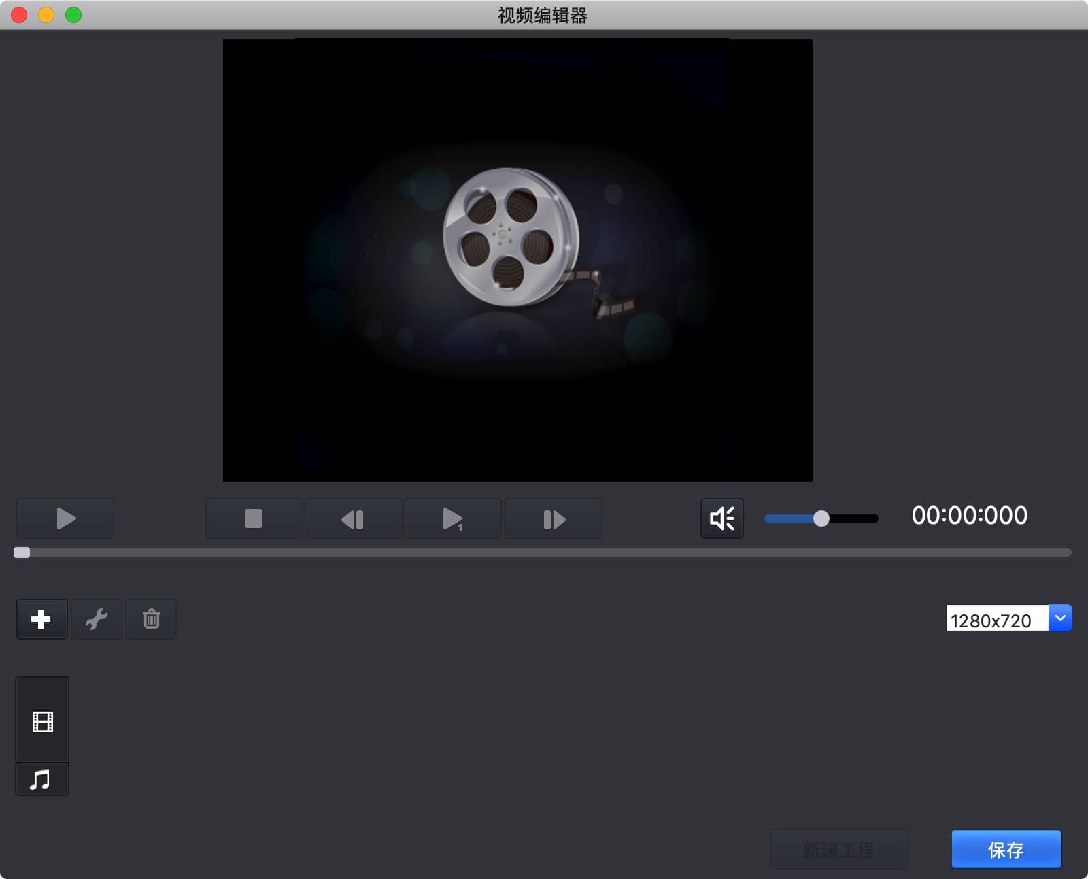Open the resolution dropdown arrow
The height and width of the screenshot is (879, 1088).
(x=1060, y=618)
